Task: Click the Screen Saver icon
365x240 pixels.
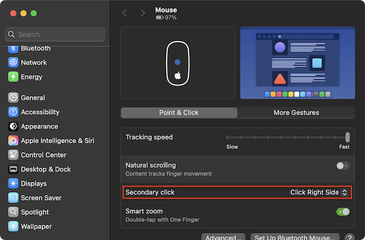Action: click(x=13, y=198)
